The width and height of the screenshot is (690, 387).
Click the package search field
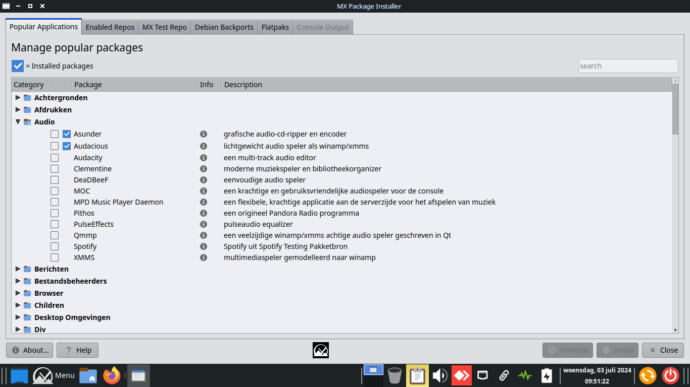[x=628, y=66]
